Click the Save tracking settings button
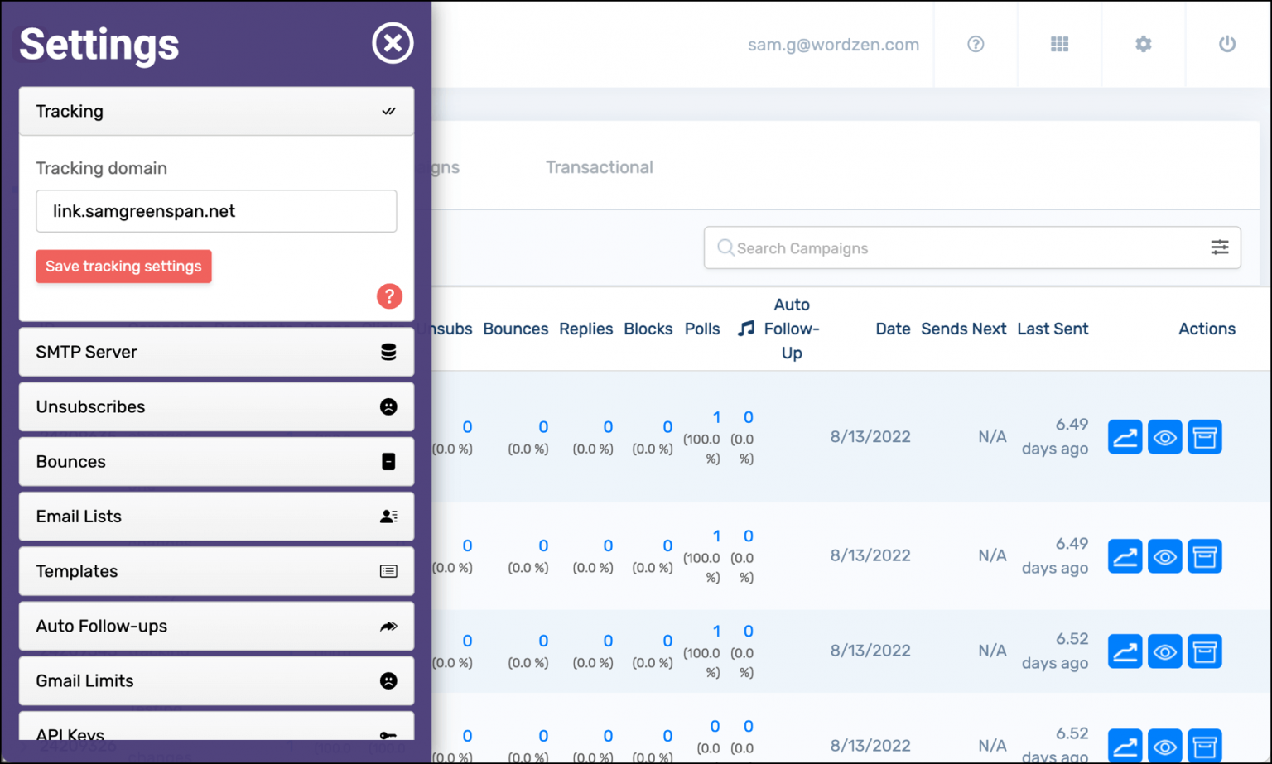 click(x=123, y=266)
